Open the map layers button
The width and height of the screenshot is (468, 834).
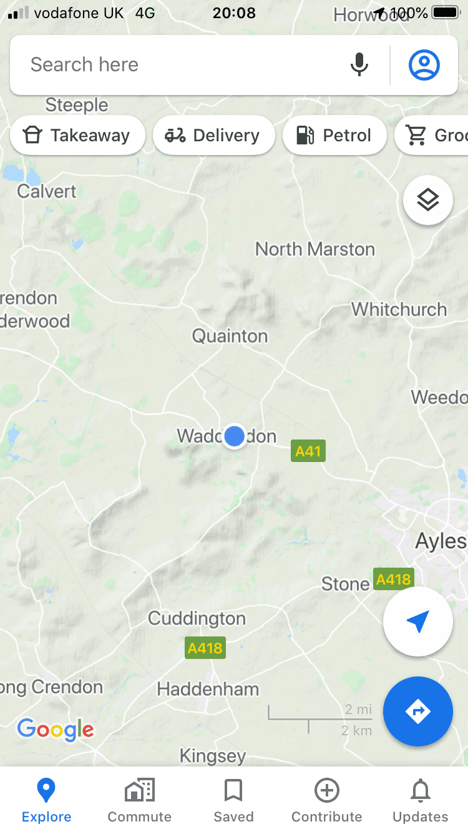pyautogui.click(x=428, y=200)
